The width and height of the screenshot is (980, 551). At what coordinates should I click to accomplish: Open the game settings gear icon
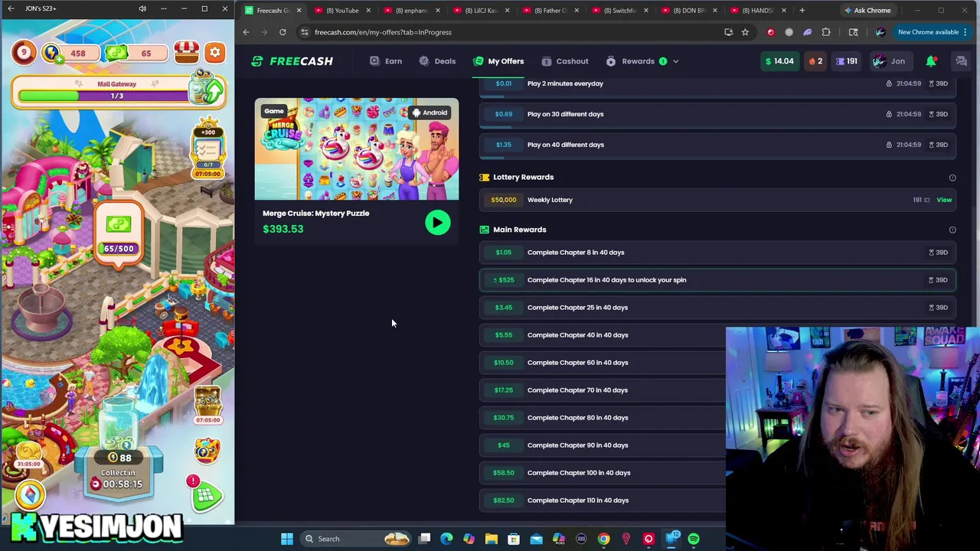[215, 53]
